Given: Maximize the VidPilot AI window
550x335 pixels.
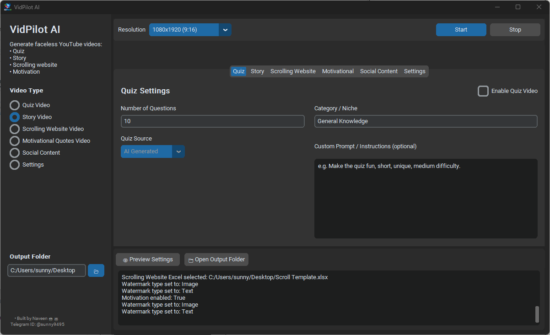Looking at the screenshot, I should [518, 7].
